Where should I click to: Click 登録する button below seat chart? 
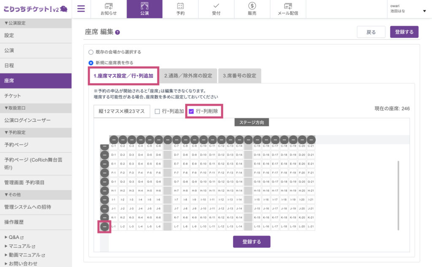(251, 242)
